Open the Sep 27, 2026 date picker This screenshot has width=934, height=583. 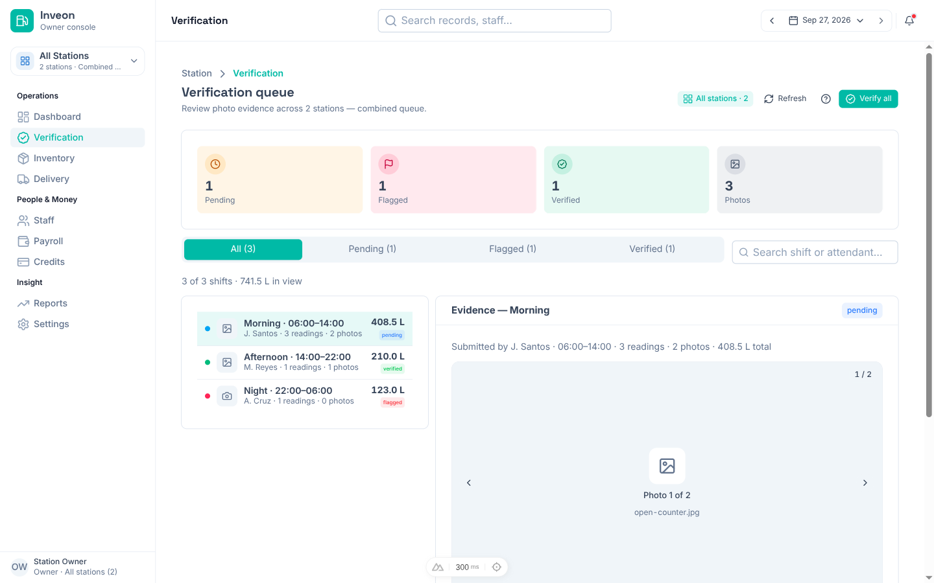click(x=826, y=21)
